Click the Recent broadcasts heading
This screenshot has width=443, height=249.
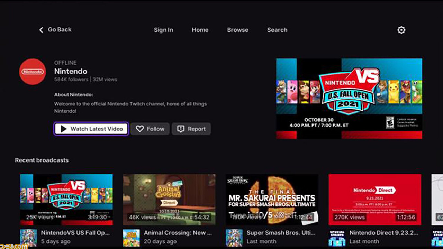tap(42, 160)
